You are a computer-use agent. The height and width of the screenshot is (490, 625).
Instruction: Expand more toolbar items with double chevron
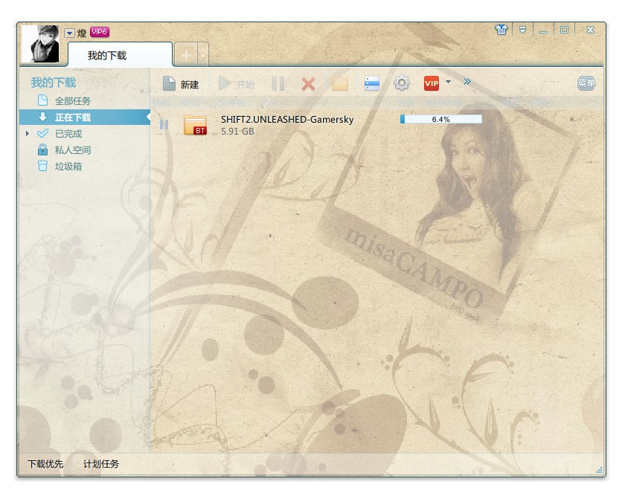[x=467, y=82]
